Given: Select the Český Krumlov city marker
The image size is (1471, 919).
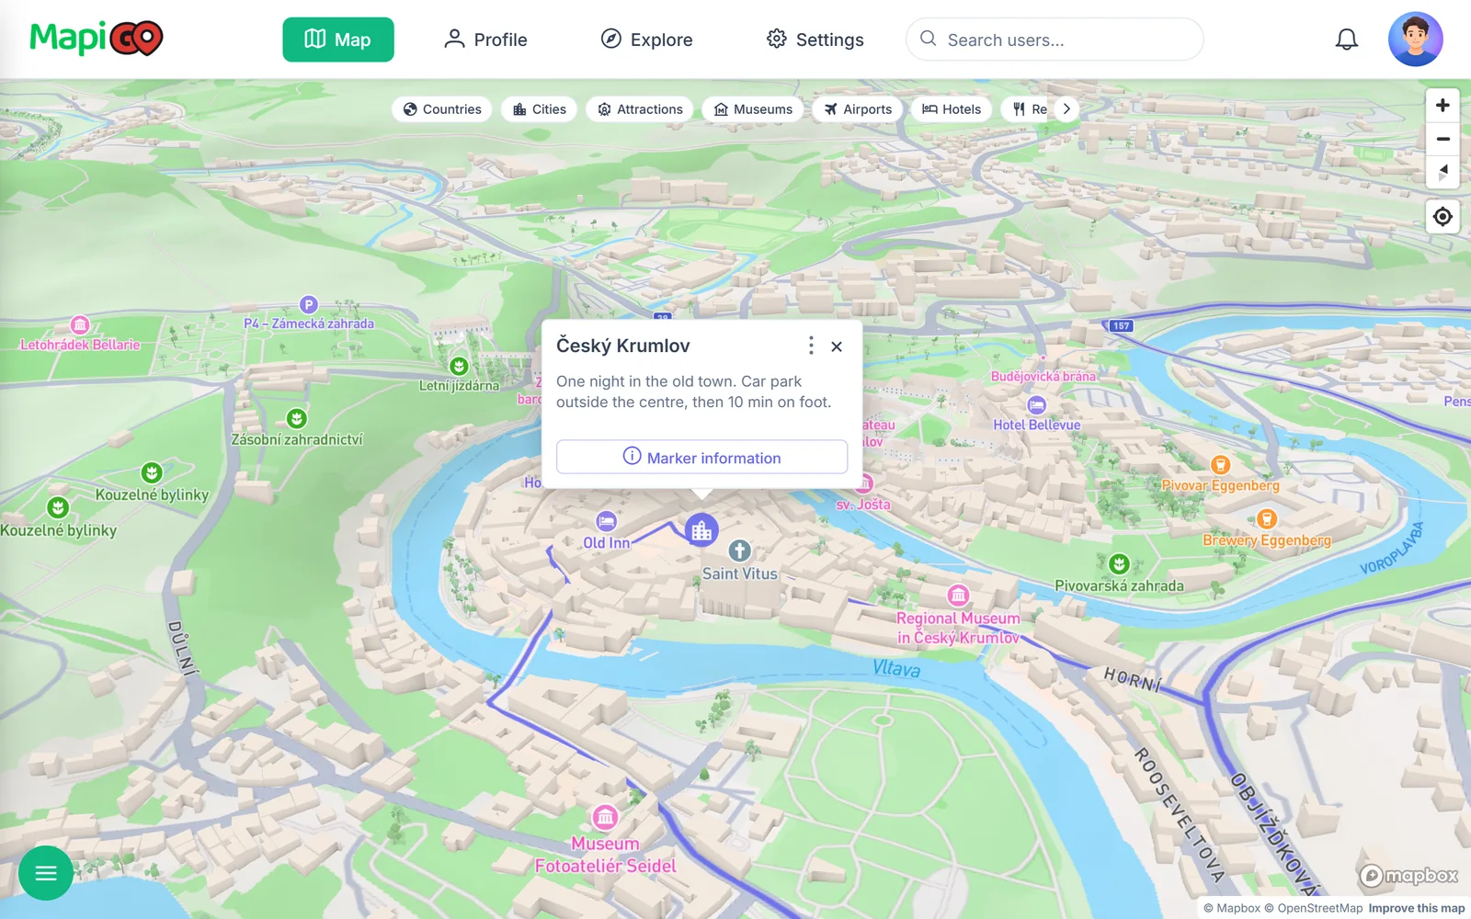Looking at the screenshot, I should (x=701, y=529).
